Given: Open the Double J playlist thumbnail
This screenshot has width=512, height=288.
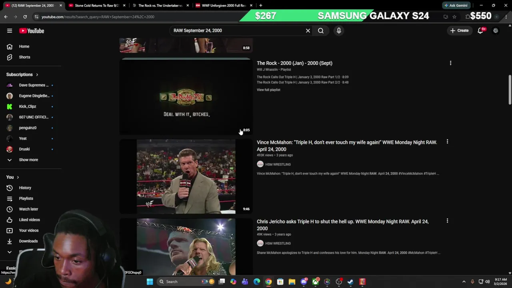Looking at the screenshot, I should (186, 96).
